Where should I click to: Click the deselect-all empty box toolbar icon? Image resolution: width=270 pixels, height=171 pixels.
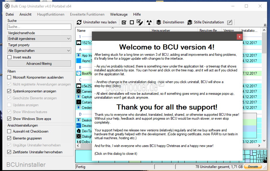[x=132, y=22]
